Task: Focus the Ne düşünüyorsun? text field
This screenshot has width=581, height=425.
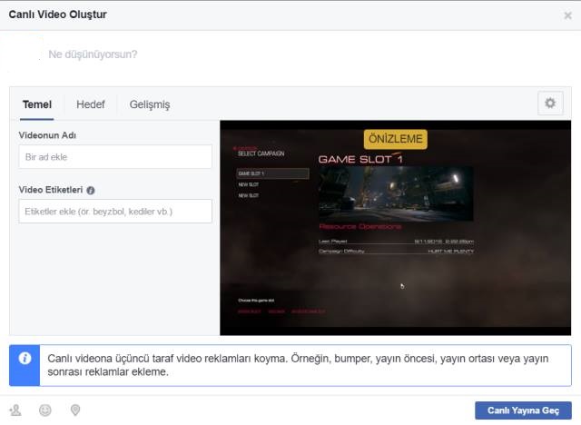Action: (x=93, y=54)
